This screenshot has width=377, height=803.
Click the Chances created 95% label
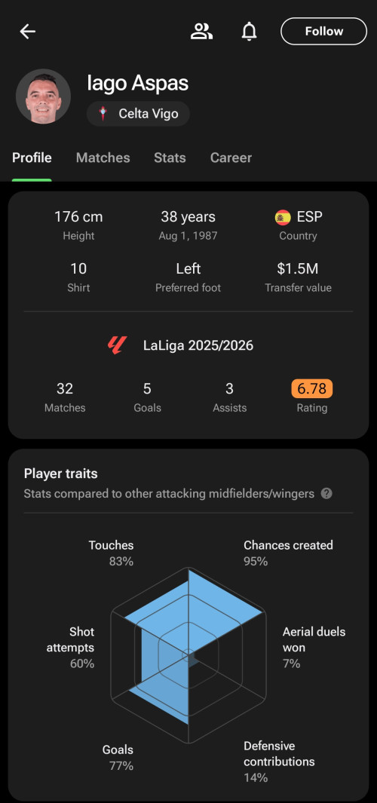point(288,553)
